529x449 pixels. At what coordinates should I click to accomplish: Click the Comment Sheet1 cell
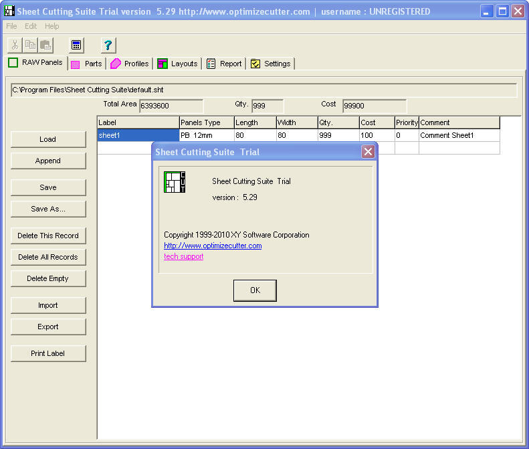coord(459,135)
